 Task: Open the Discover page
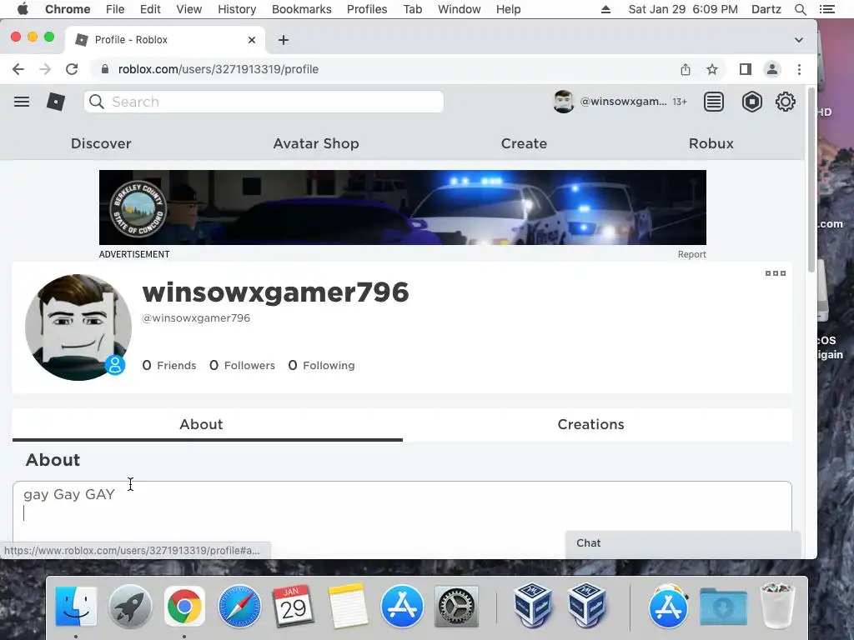point(101,143)
